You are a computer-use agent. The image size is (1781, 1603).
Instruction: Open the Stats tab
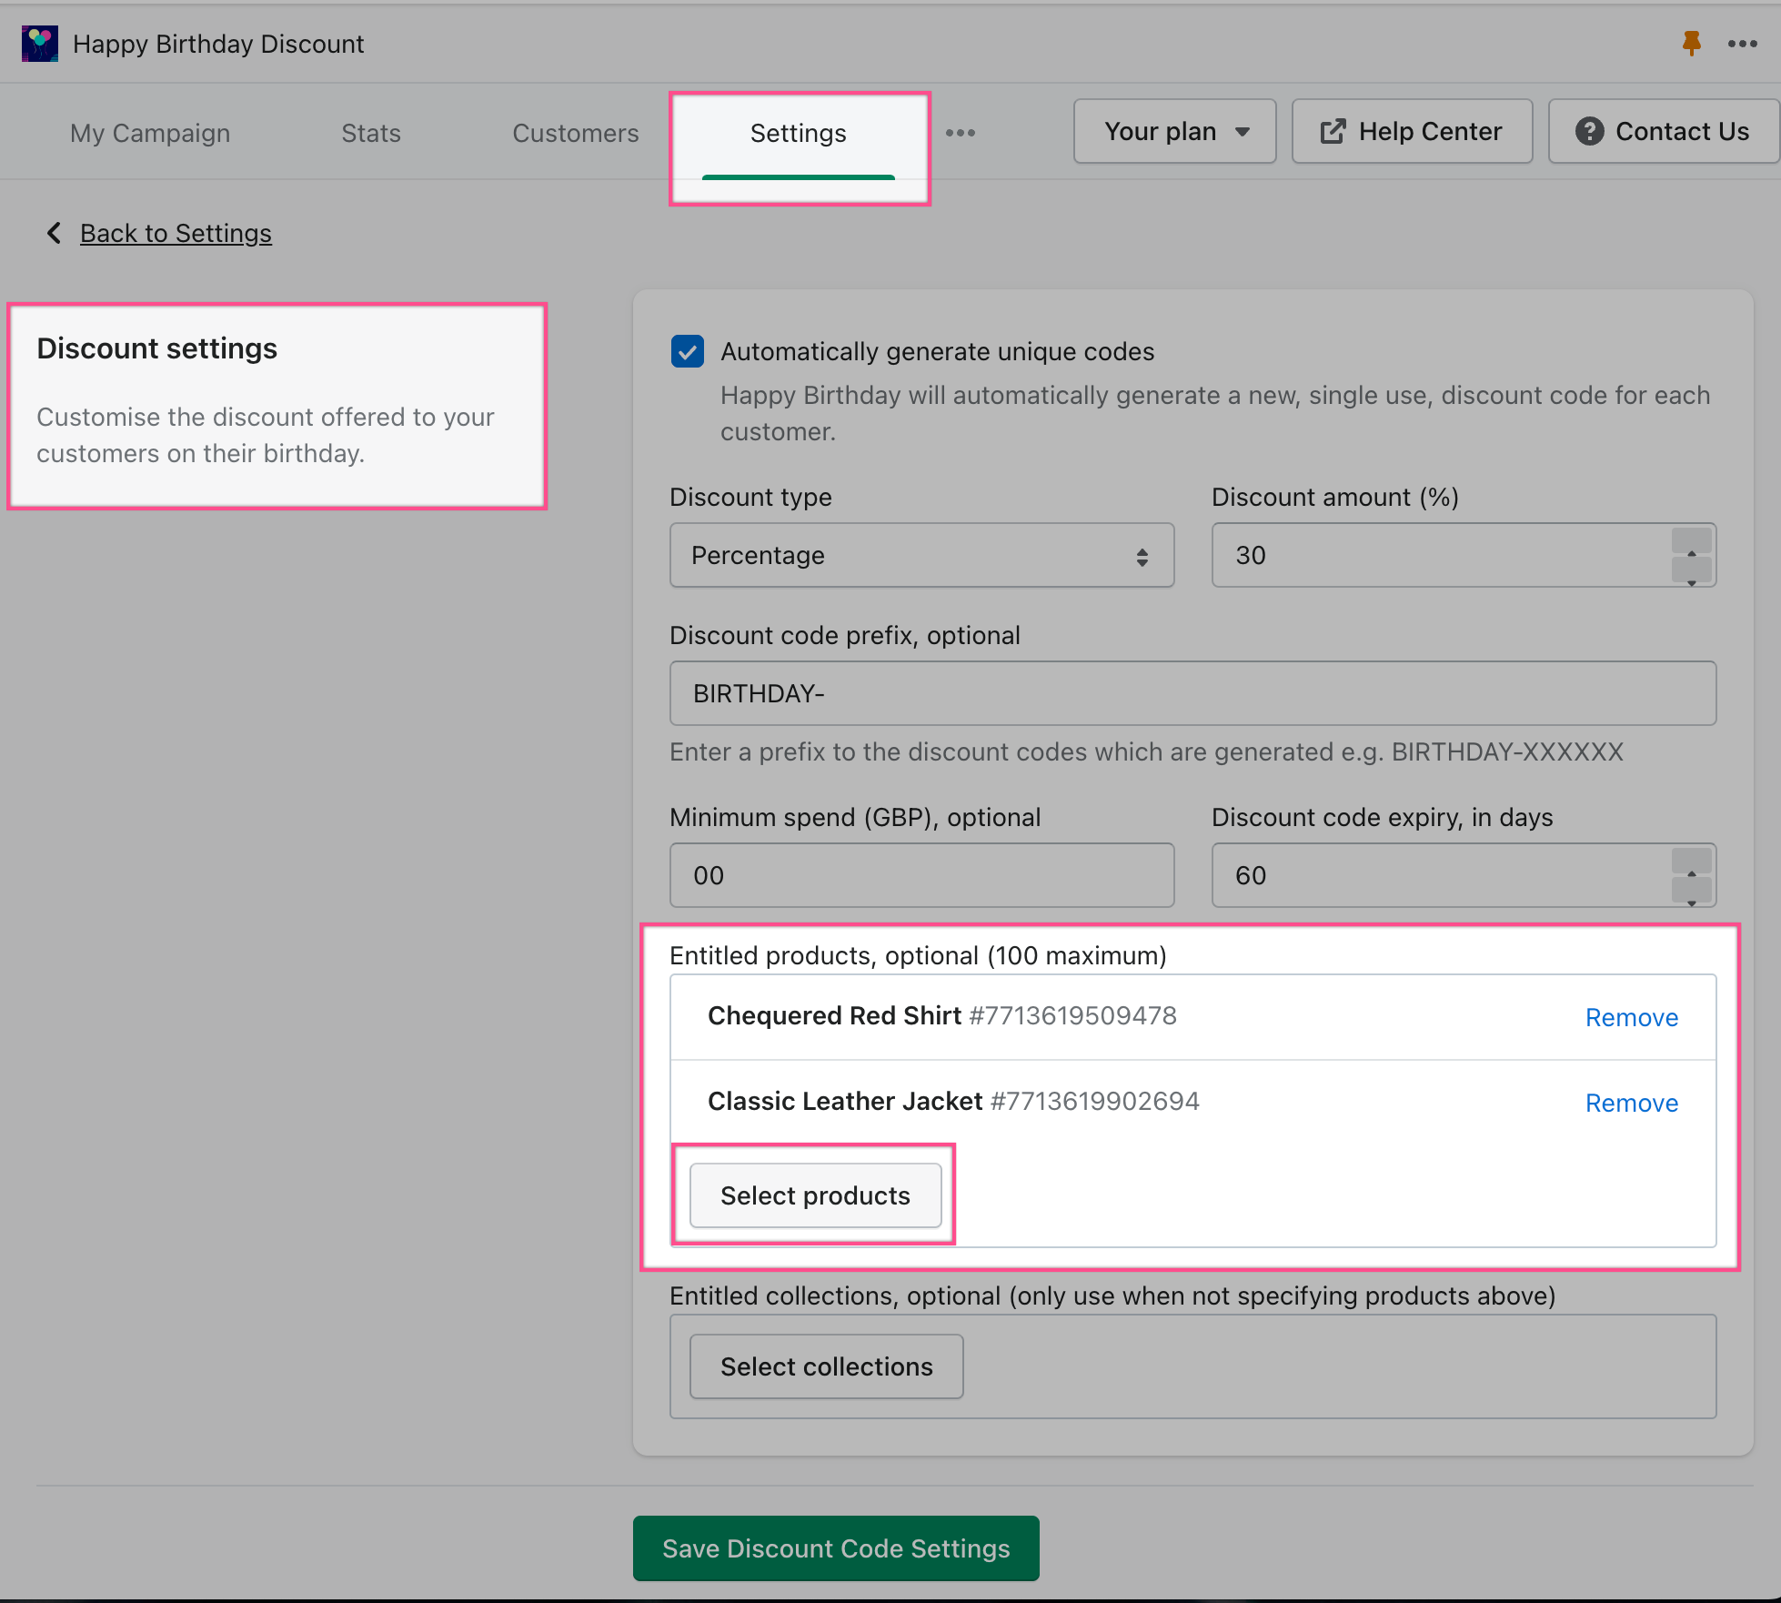click(x=370, y=133)
